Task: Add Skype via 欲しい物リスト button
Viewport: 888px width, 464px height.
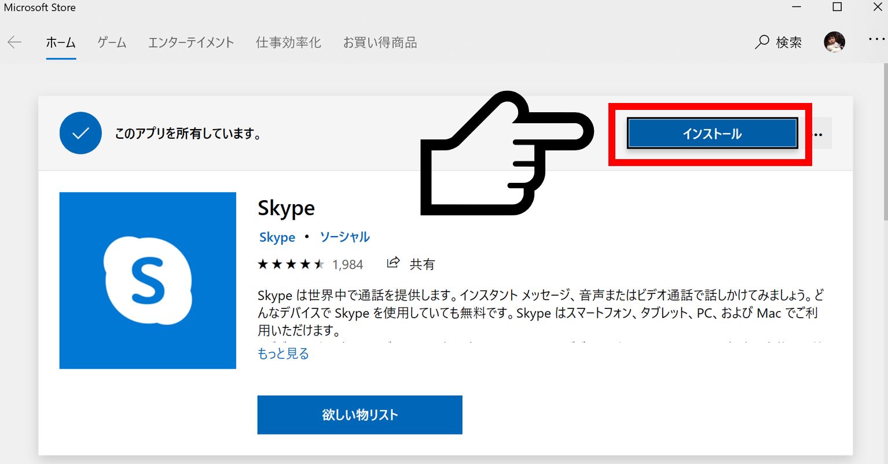Action: coord(359,415)
